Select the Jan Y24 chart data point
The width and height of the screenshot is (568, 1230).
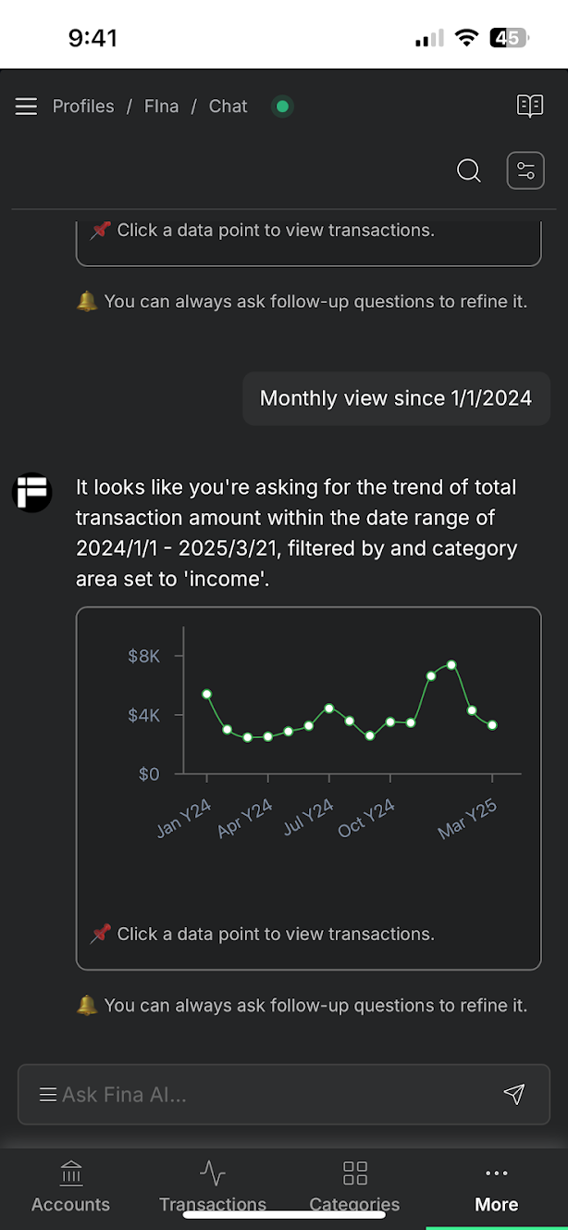coord(206,694)
